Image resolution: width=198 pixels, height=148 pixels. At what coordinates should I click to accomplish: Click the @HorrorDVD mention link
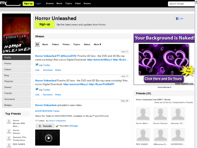(68, 56)
